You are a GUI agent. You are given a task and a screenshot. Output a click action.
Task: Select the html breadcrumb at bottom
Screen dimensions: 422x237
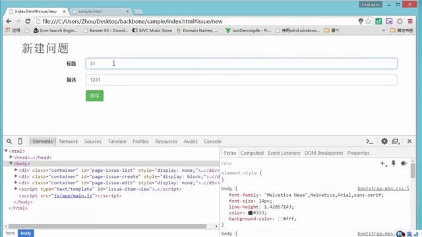click(11, 233)
